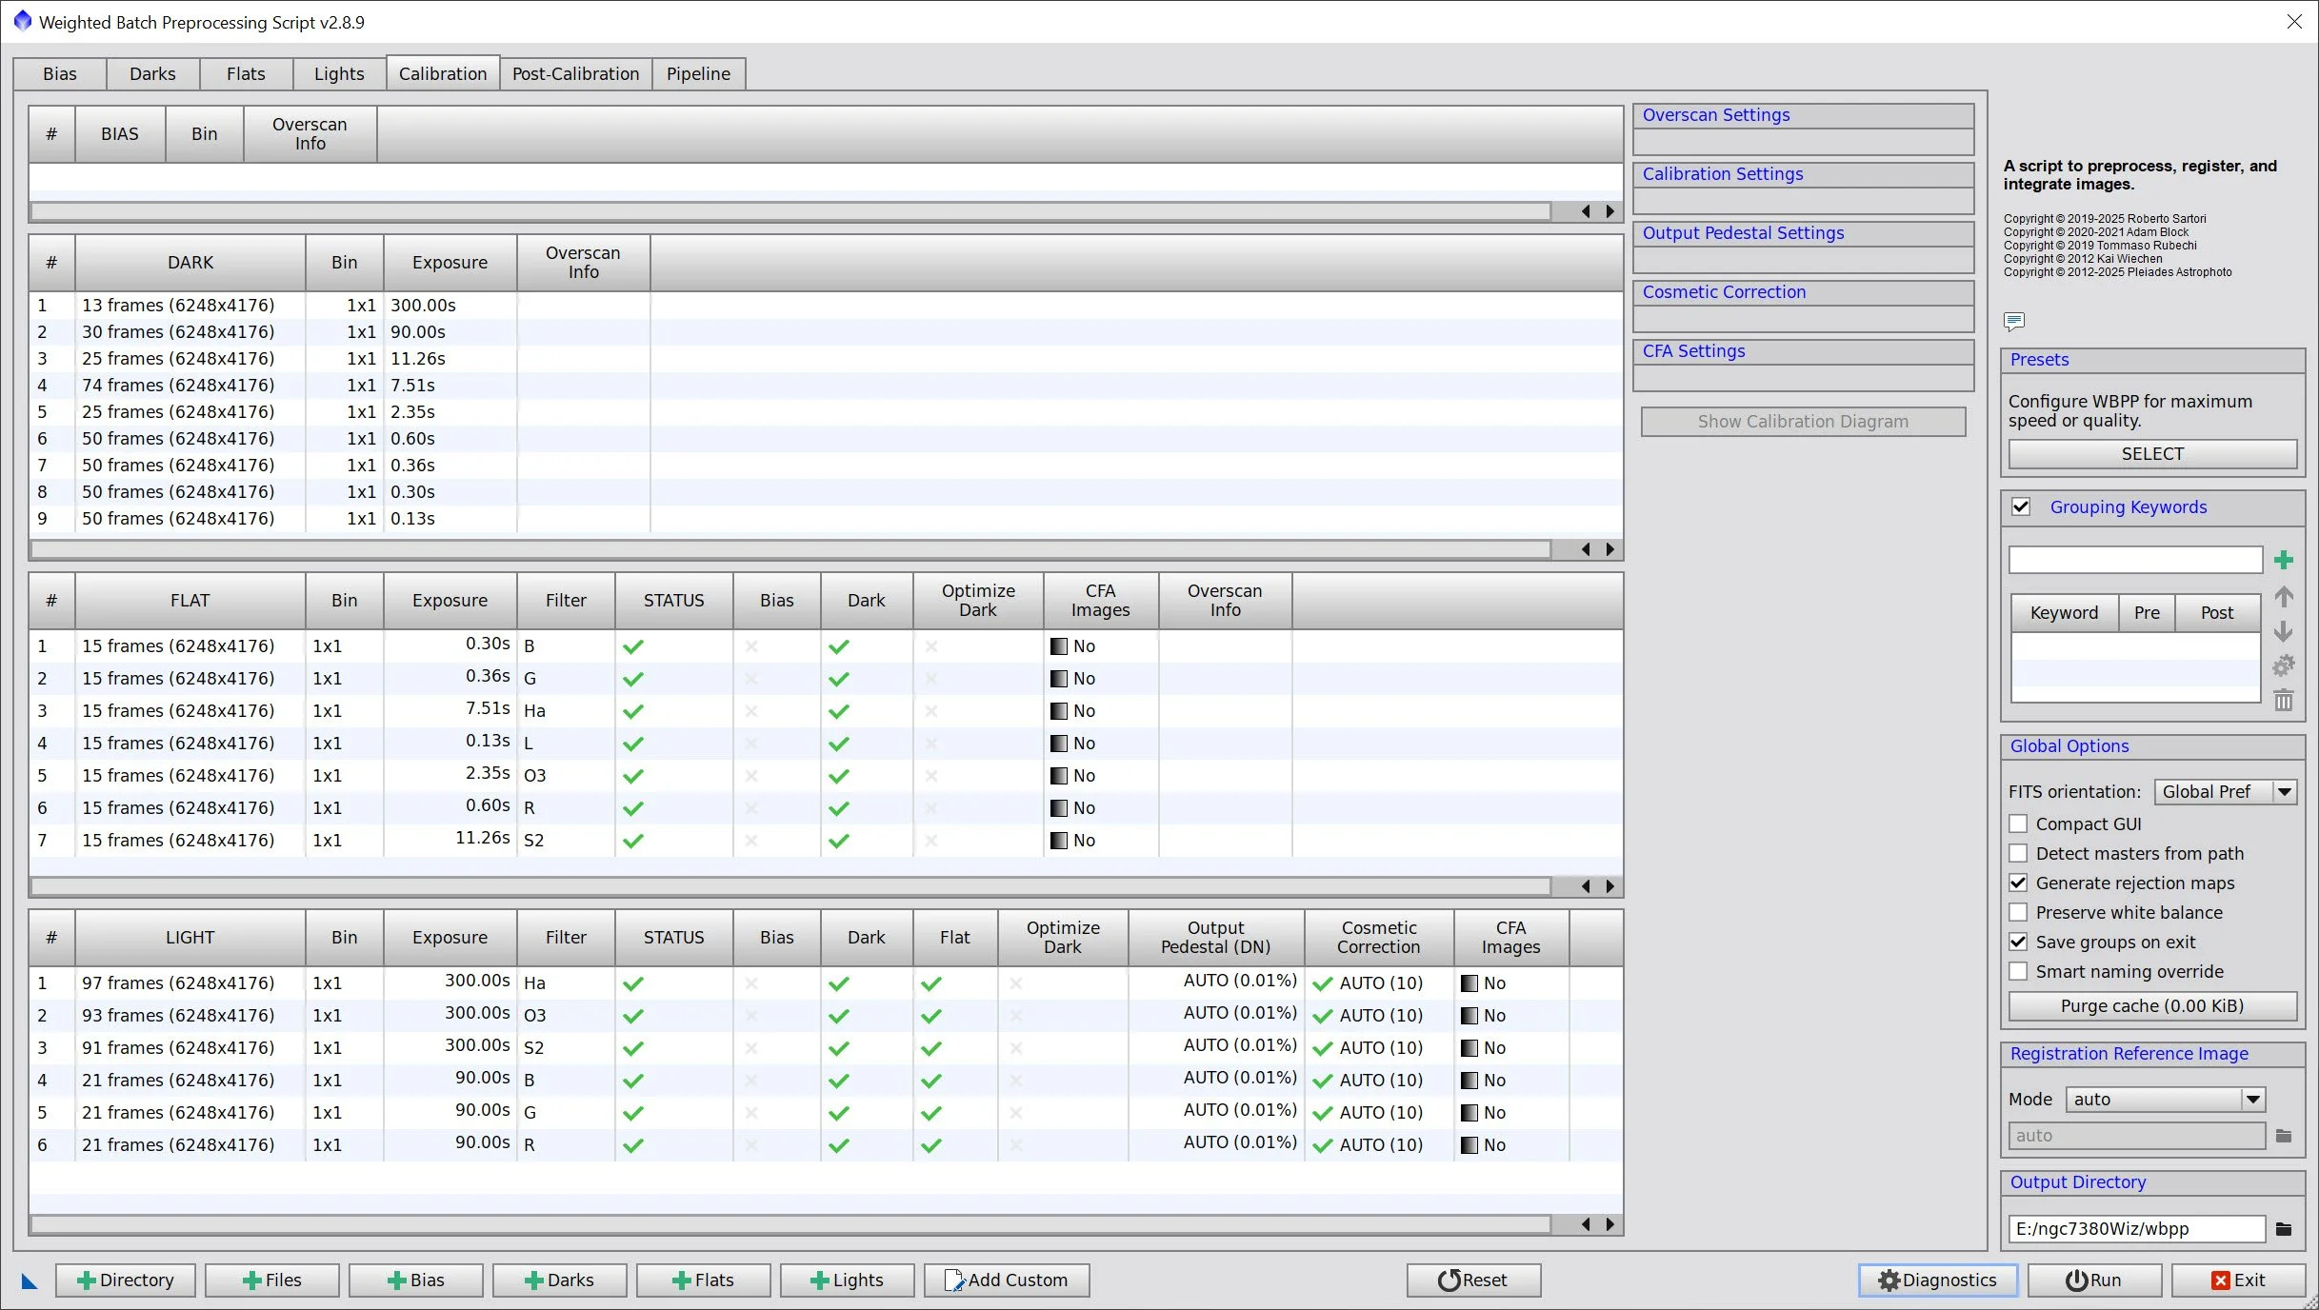Switch to the Post-Calibration tab
Viewport: 2319px width, 1310px height.
pos(575,73)
